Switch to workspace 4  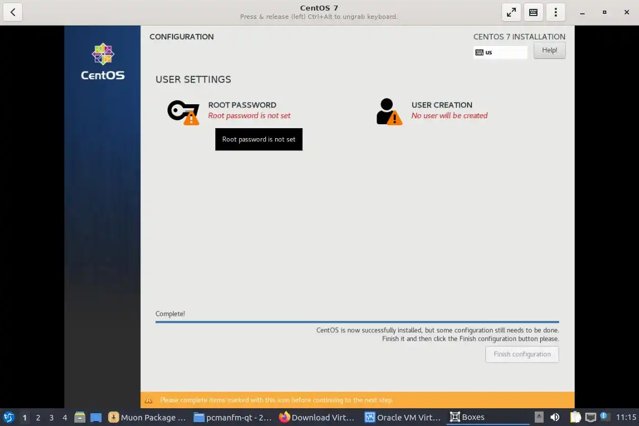[65, 418]
